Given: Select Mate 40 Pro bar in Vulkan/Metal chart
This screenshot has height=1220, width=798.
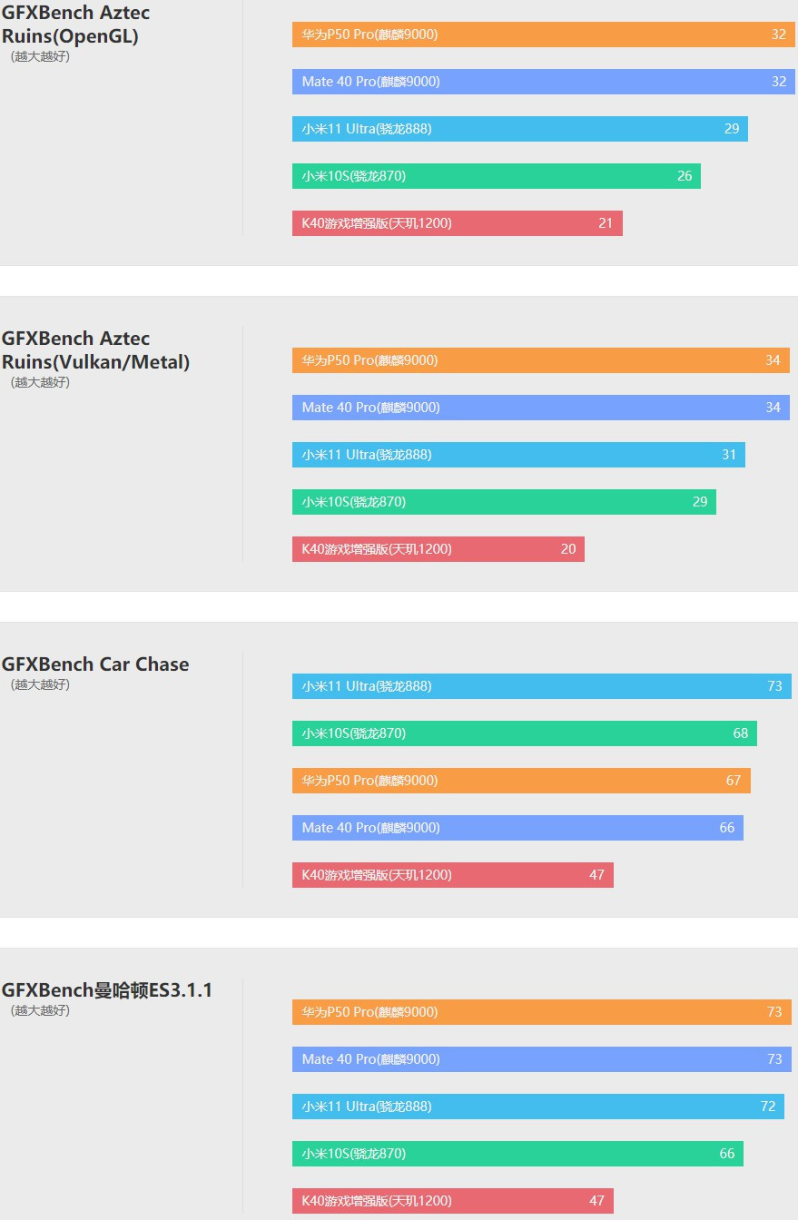Looking at the screenshot, I should click(541, 408).
